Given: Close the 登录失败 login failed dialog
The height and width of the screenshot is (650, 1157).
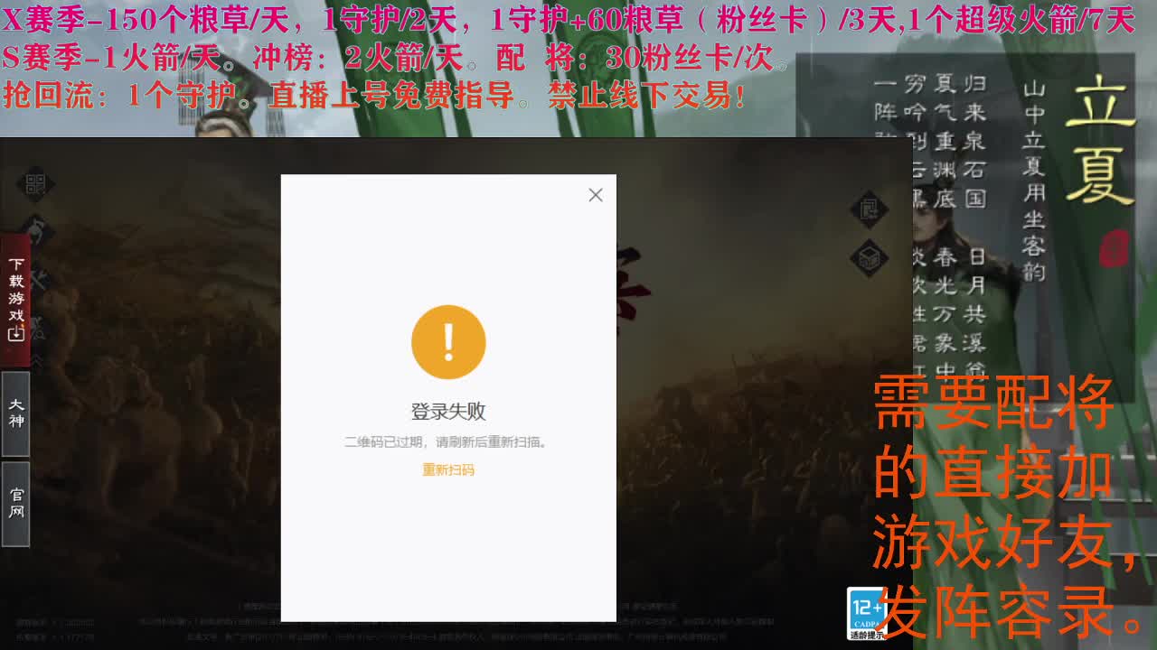Looking at the screenshot, I should click(x=596, y=195).
